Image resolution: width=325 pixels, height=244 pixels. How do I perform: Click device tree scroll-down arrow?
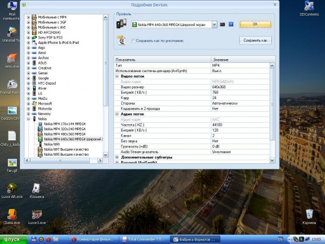pyautogui.click(x=106, y=155)
